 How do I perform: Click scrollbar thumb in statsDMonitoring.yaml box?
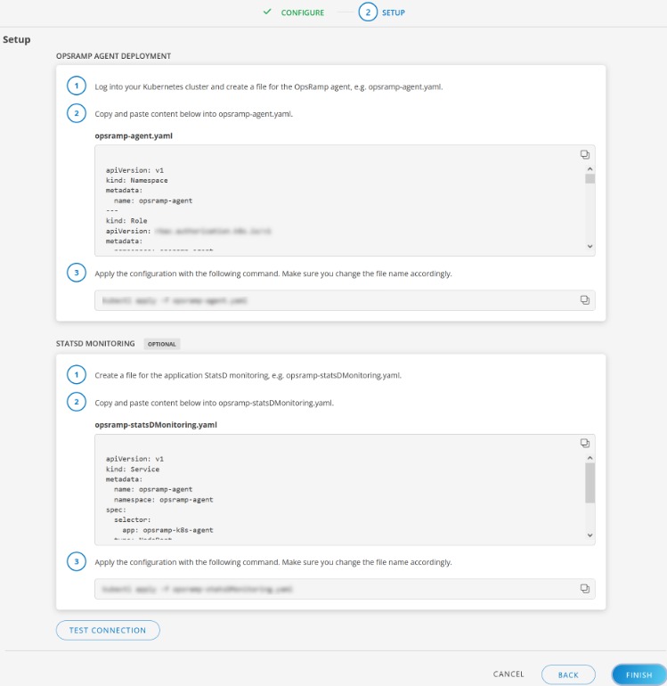click(590, 483)
